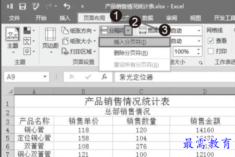235x157 pixels.
Task: Choose 插入分页符(I) from the menu
Action: point(135,42)
